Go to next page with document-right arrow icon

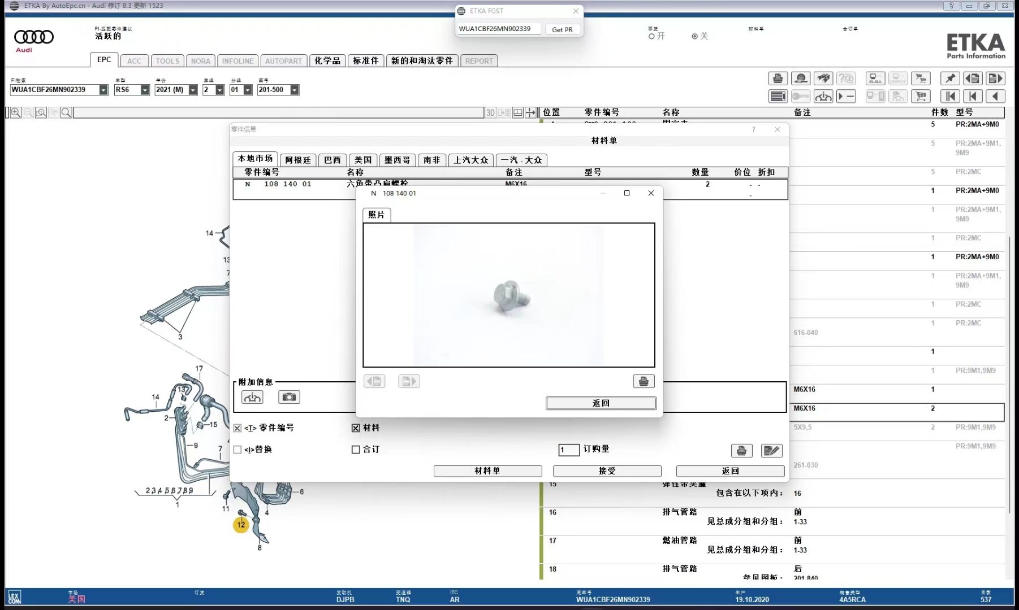tap(995, 79)
